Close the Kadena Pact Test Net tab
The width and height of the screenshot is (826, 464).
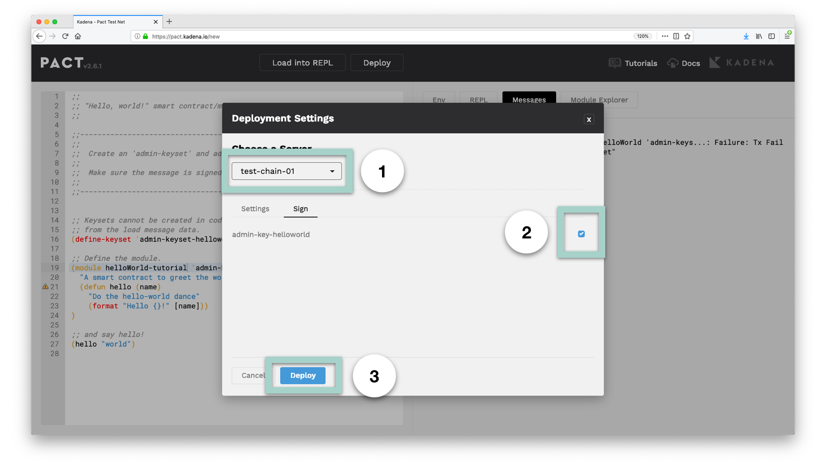(155, 22)
